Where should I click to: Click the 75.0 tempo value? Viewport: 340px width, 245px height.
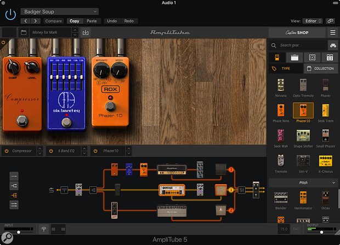pyautogui.click(x=284, y=229)
